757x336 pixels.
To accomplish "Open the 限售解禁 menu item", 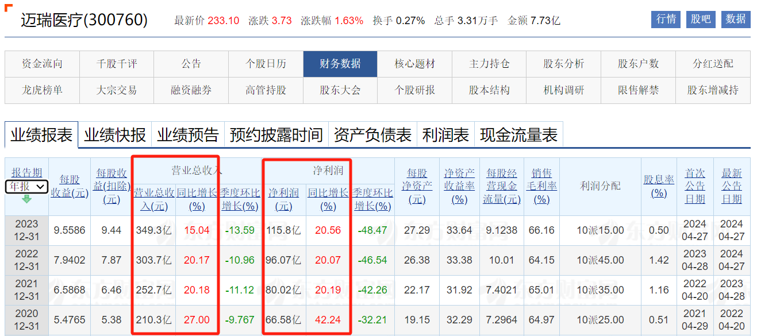I will (639, 90).
